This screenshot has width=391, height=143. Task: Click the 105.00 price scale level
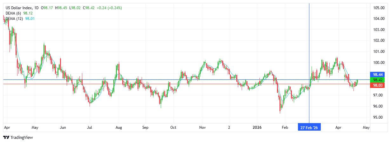pos(379,8)
